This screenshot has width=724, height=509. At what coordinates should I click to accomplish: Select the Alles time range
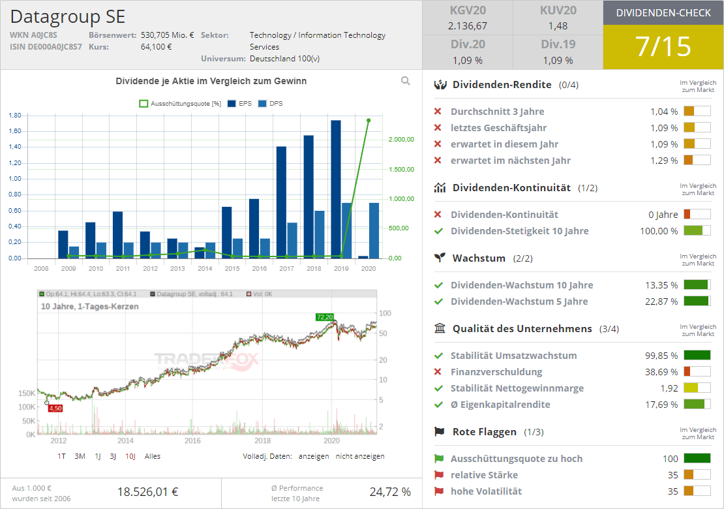(153, 456)
